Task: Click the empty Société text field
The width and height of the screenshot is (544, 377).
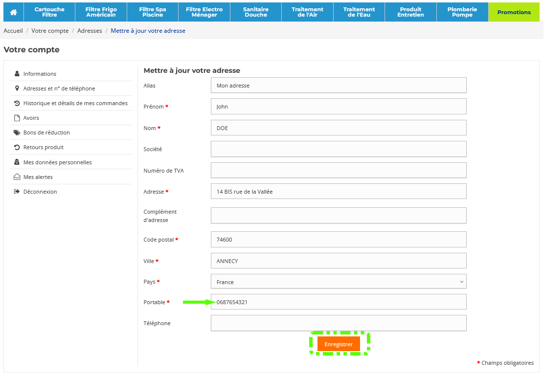Action: [x=339, y=149]
